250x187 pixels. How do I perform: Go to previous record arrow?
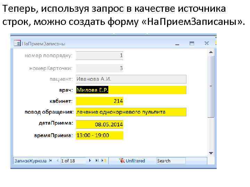(58, 161)
